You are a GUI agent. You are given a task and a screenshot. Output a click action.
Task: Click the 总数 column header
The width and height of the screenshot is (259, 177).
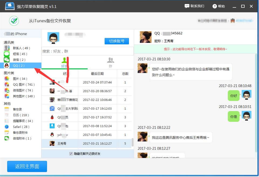(125, 74)
